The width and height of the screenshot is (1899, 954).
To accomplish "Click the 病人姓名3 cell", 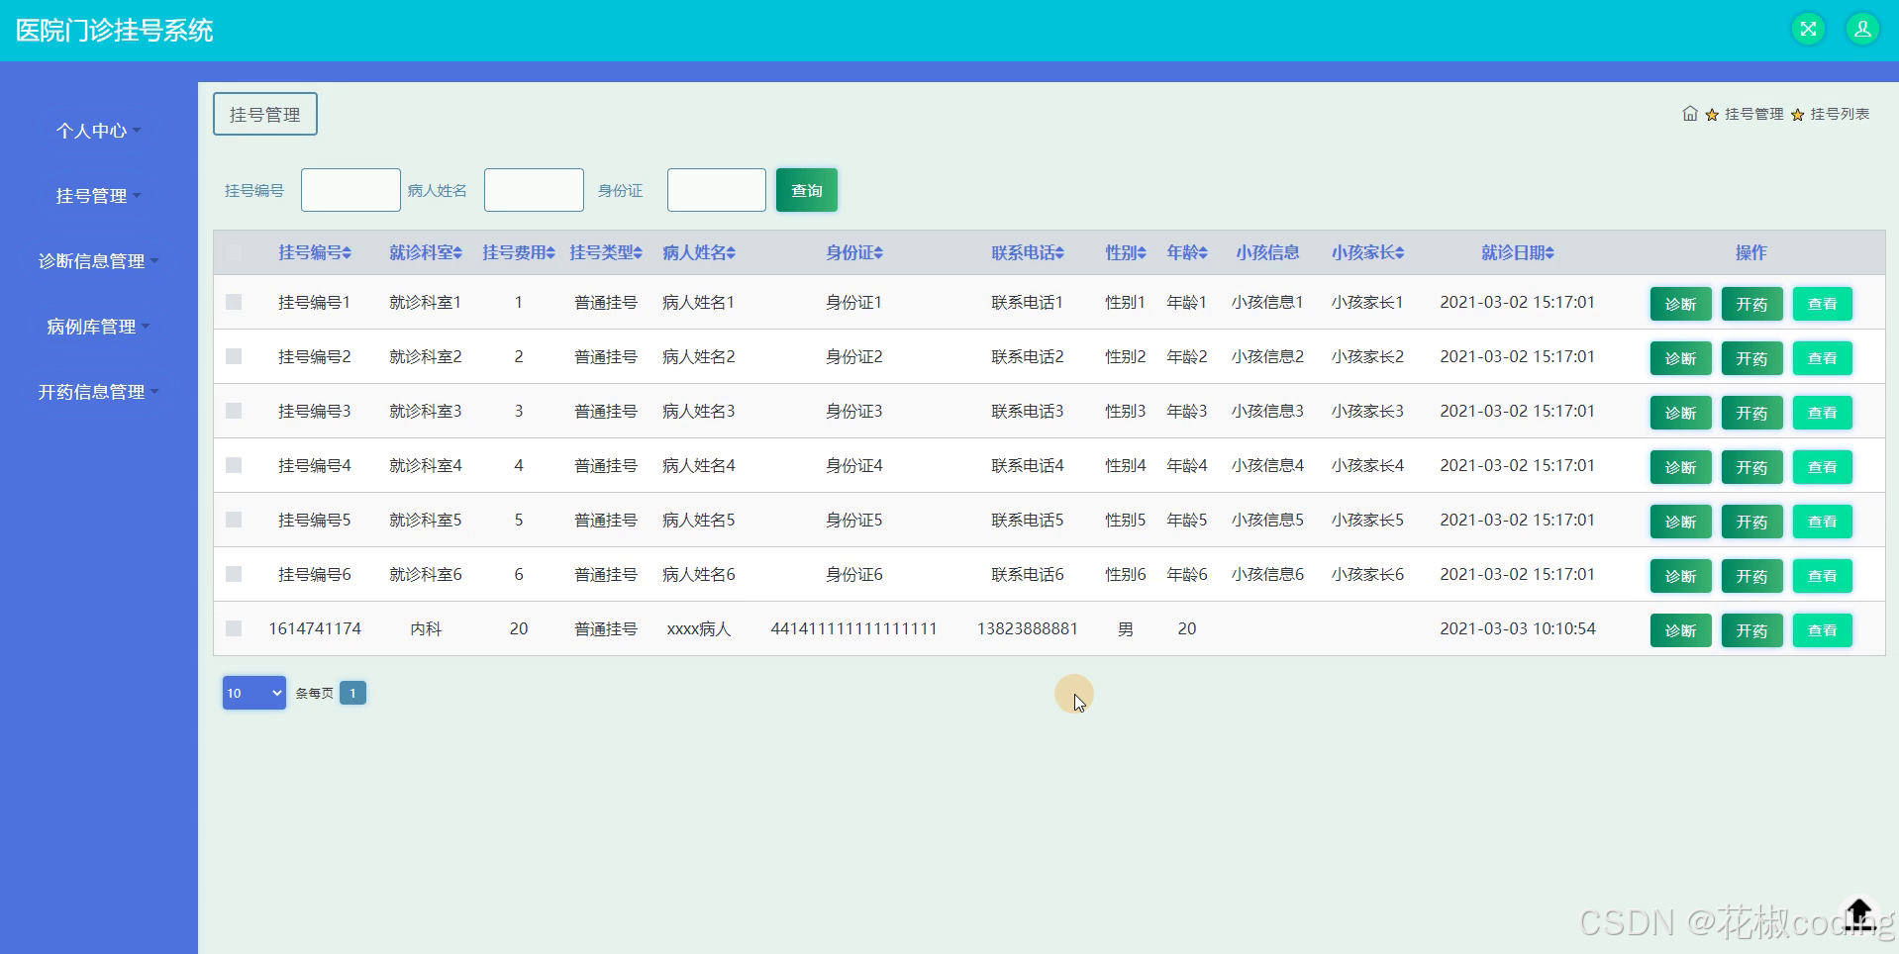I will tap(699, 411).
